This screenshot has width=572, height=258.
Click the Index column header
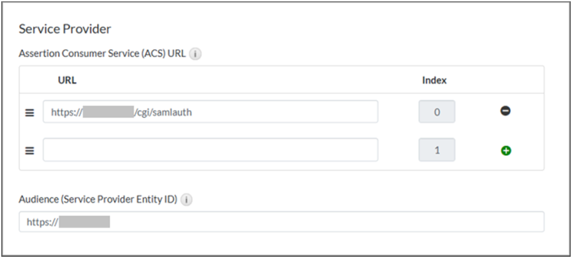[434, 80]
